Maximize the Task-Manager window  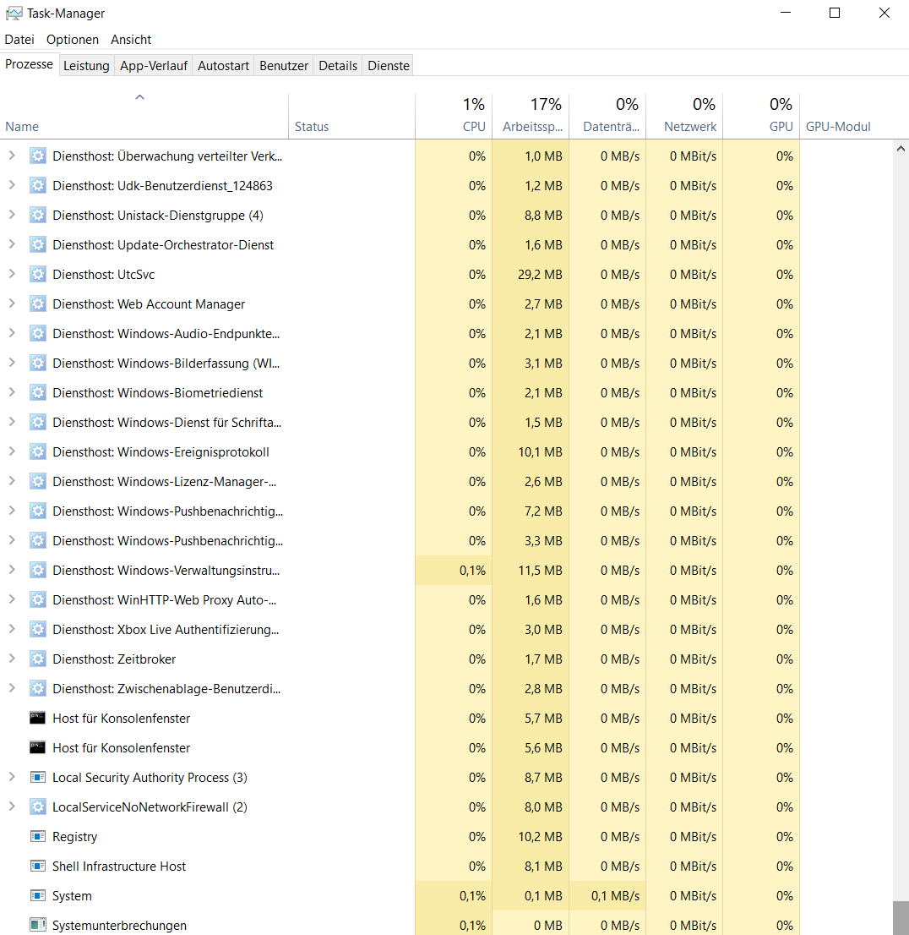835,14
